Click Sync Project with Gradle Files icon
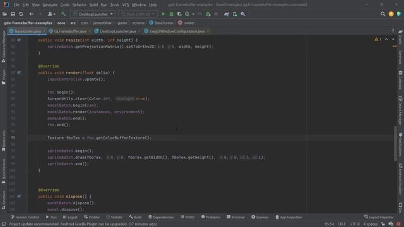 (227, 14)
